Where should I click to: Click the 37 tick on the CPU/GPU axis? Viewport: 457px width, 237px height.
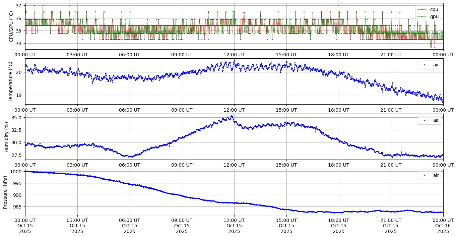pyautogui.click(x=18, y=6)
